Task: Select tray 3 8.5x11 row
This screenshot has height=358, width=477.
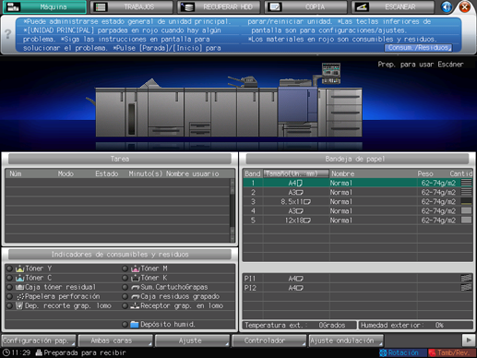Action: pyautogui.click(x=357, y=202)
